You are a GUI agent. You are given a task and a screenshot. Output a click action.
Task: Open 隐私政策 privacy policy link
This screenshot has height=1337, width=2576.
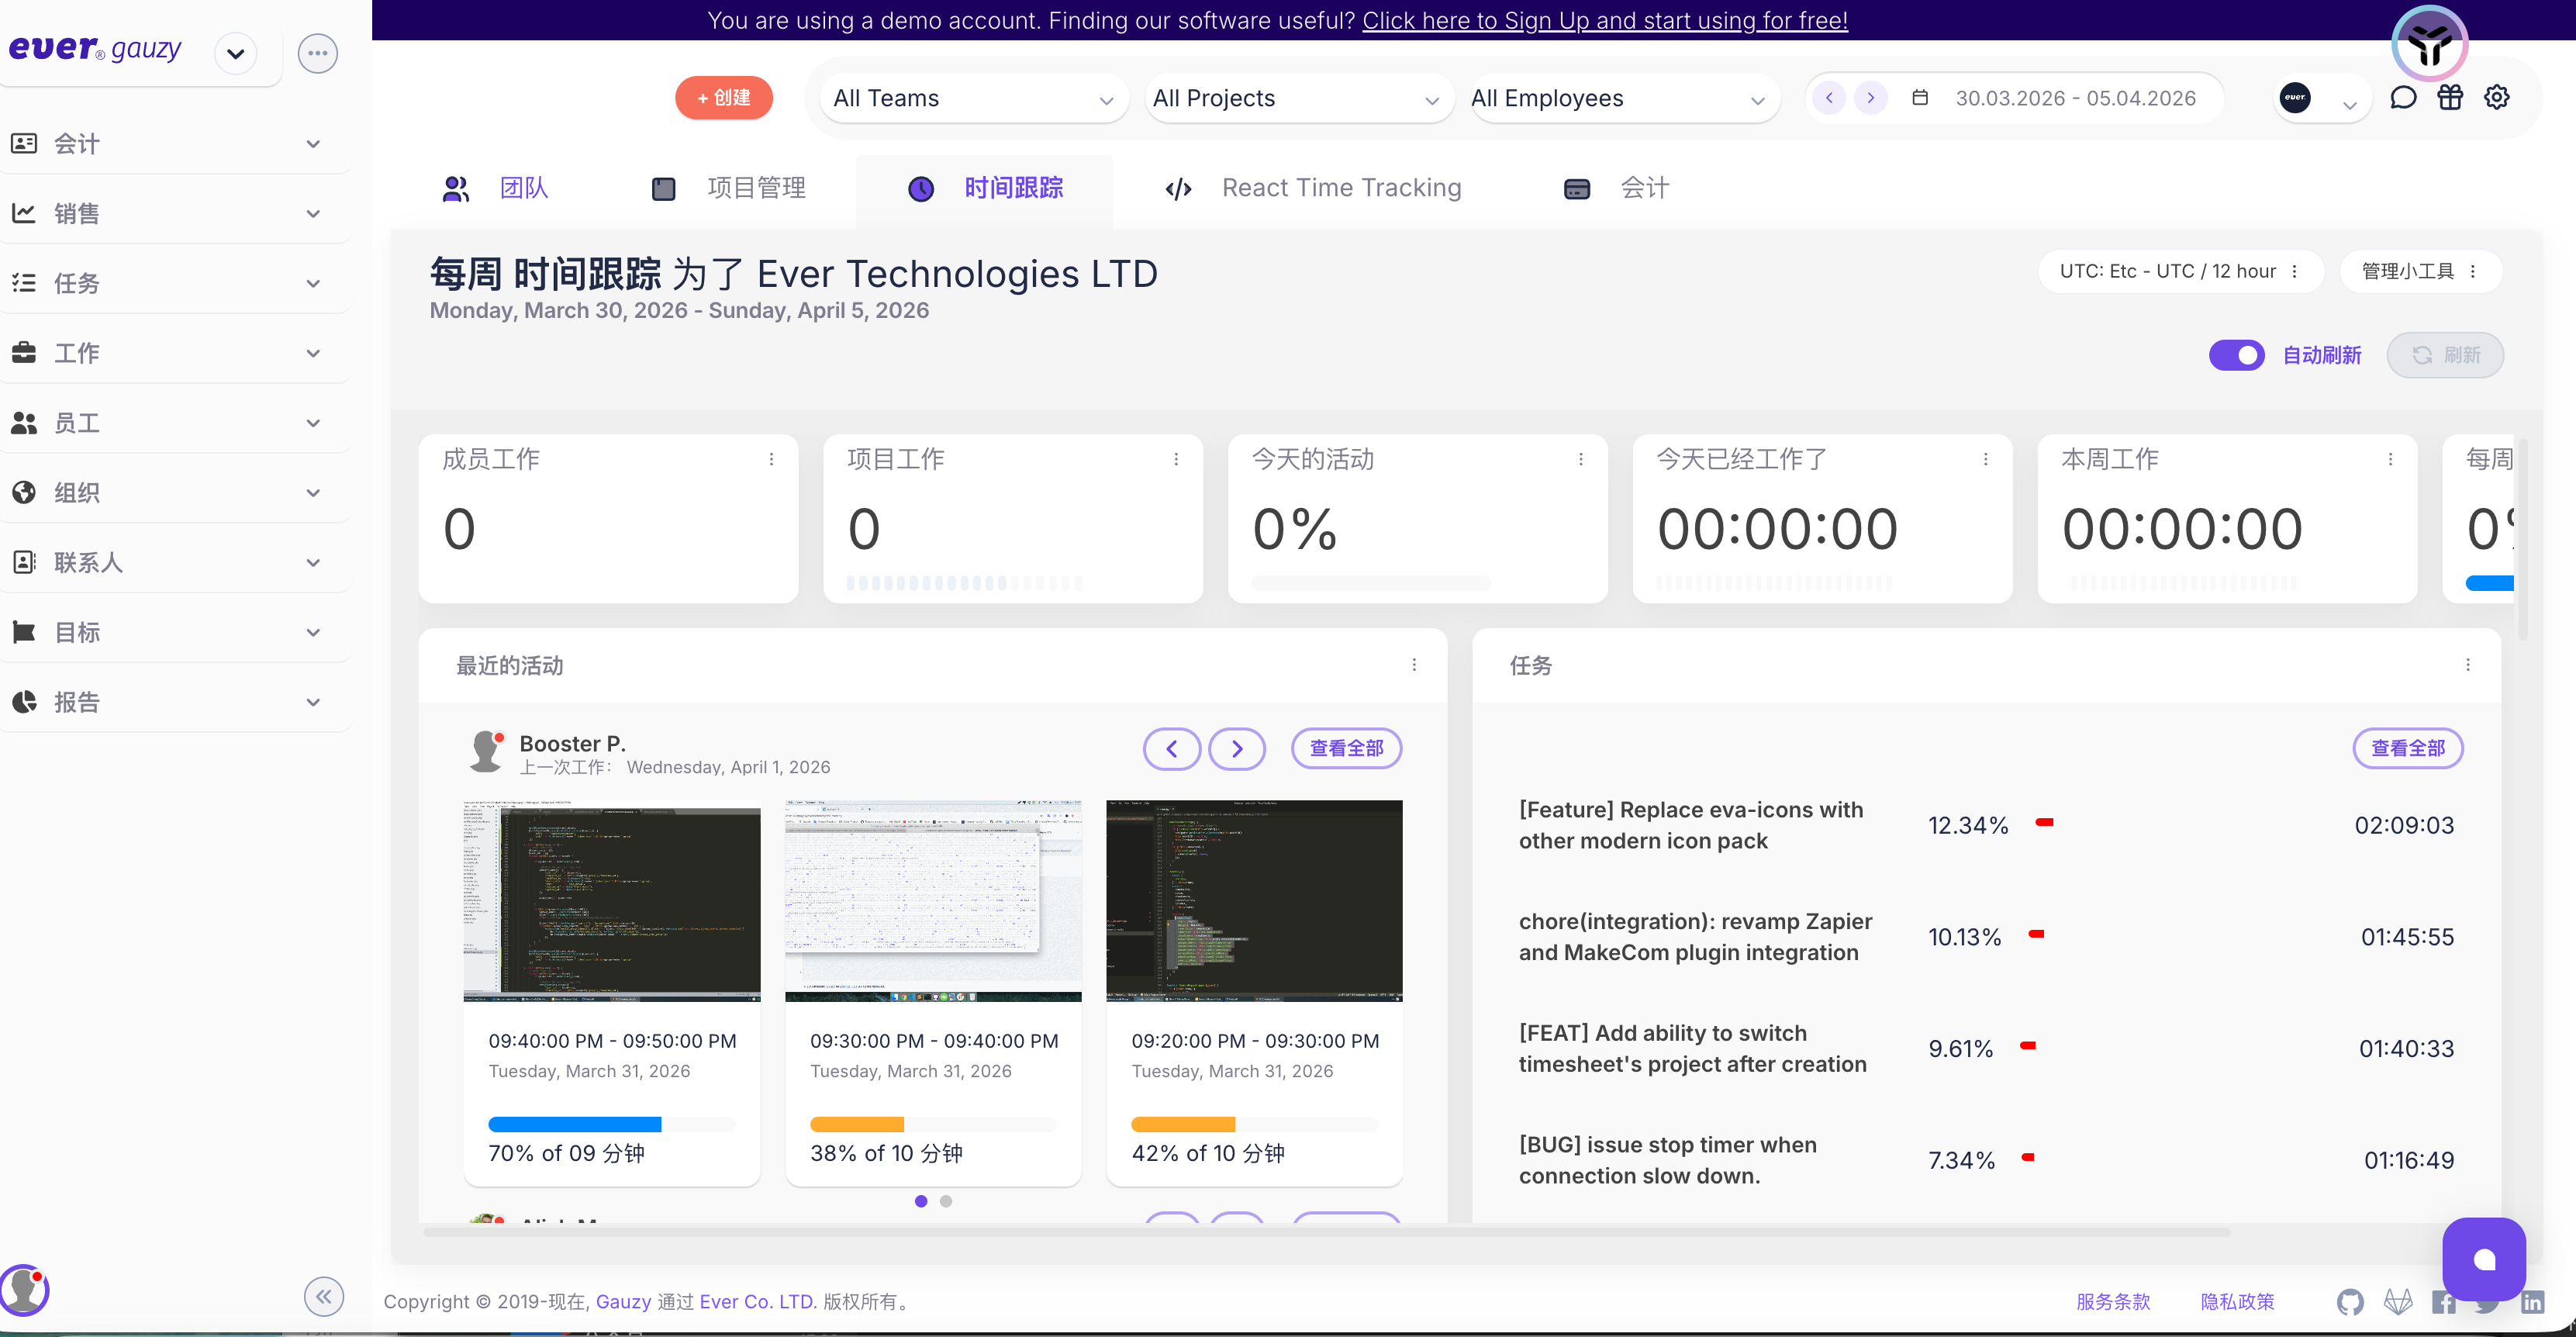pyautogui.click(x=2237, y=1302)
